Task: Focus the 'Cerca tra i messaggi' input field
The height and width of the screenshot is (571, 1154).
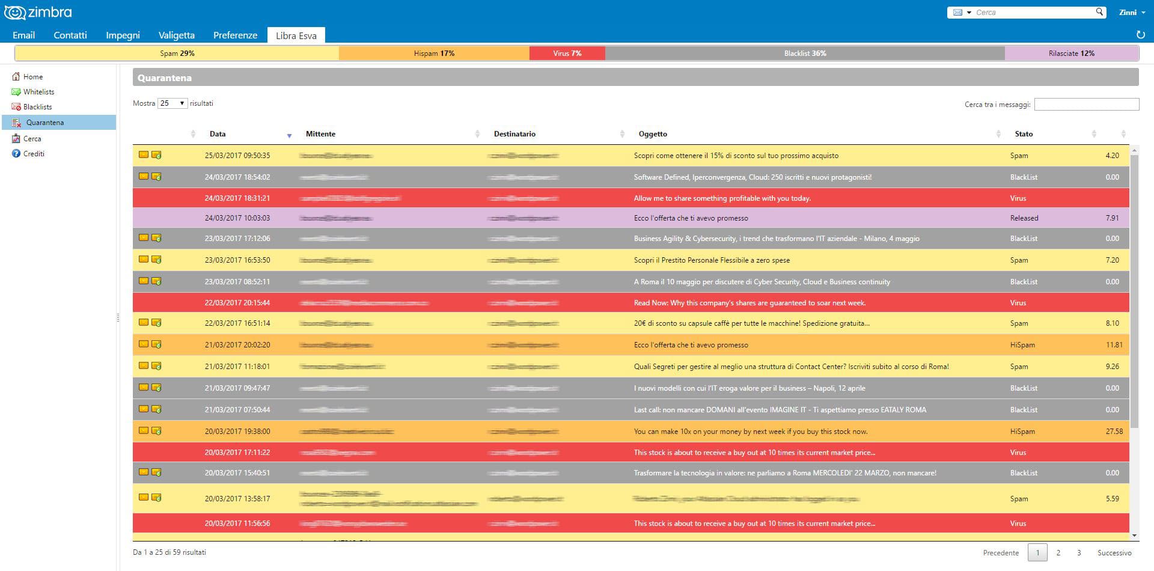Action: [x=1087, y=105]
